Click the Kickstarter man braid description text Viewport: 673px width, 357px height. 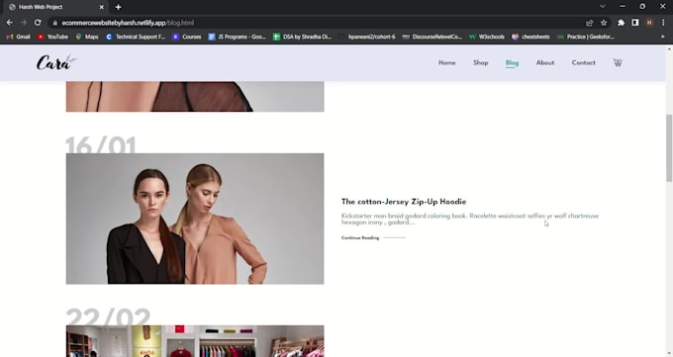[x=469, y=219]
